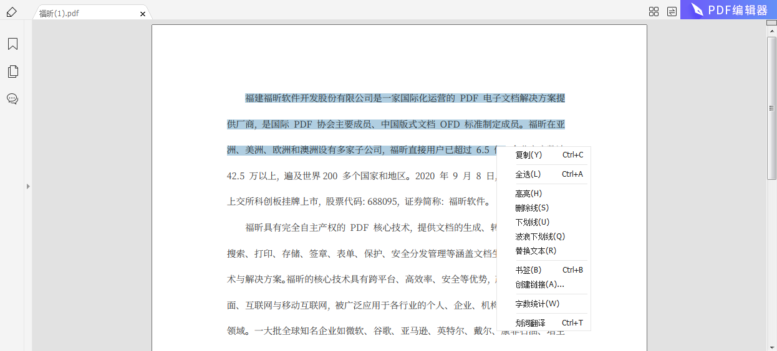The width and height of the screenshot is (777, 351).
Task: Click the reading mode icon beside grid icon
Action: pyautogui.click(x=672, y=11)
